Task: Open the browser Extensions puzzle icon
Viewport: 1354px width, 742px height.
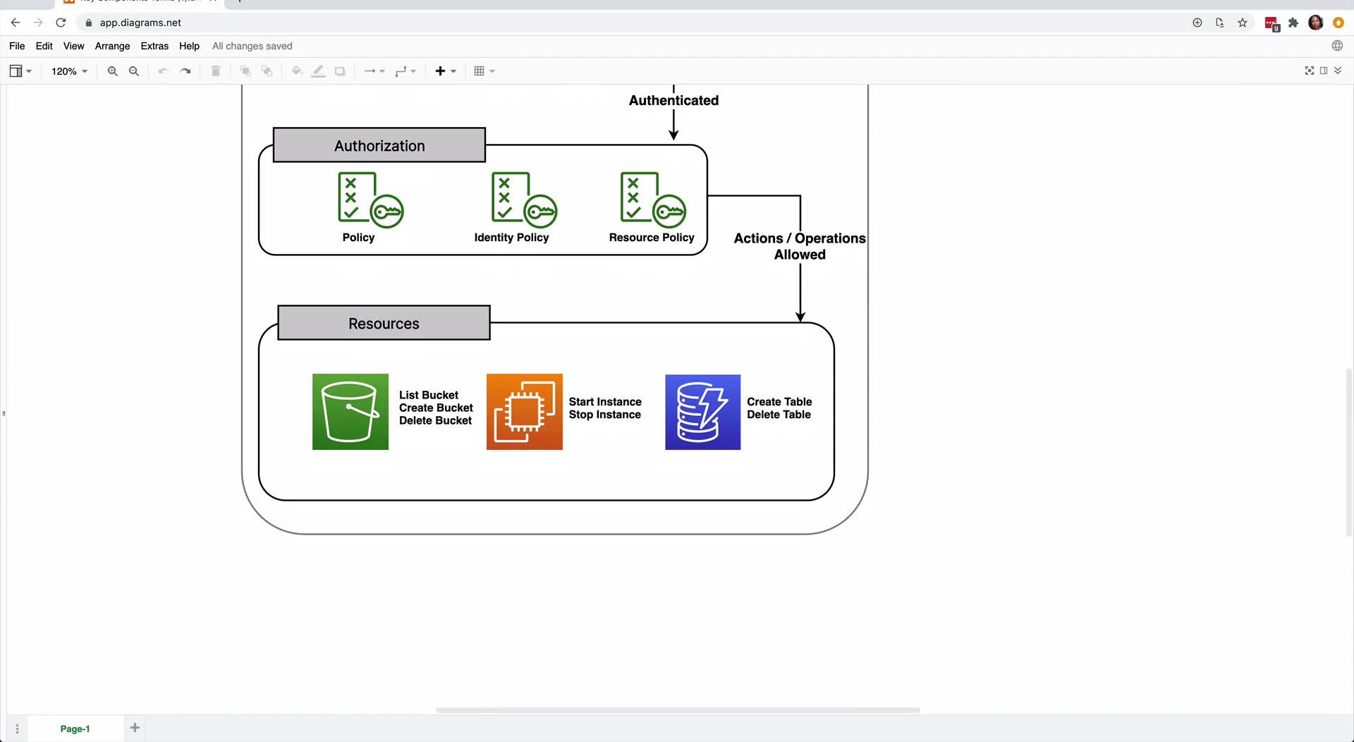Action: (x=1293, y=23)
